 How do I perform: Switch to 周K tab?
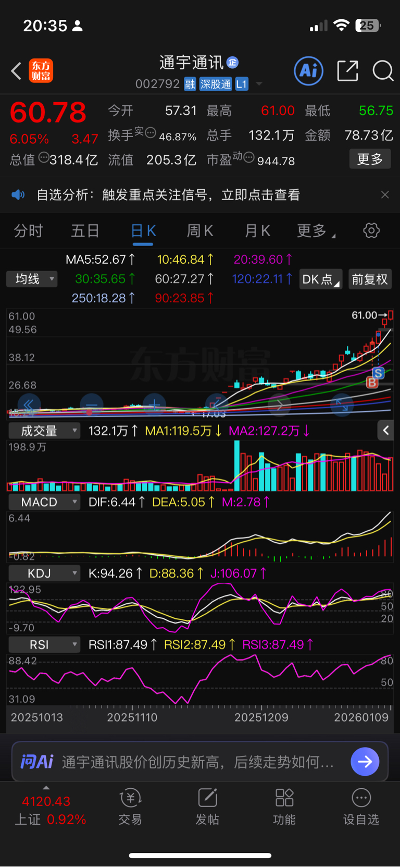[x=200, y=230]
